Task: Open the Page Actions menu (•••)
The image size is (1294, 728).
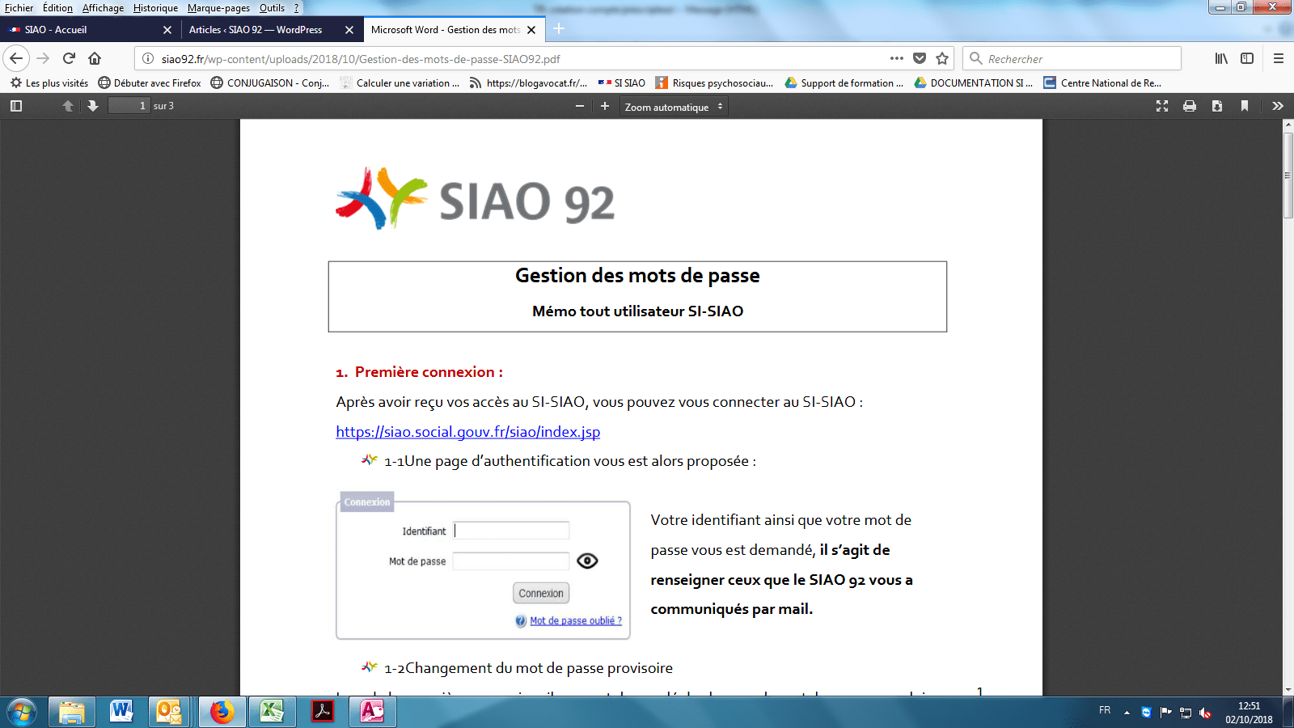Action: pos(896,58)
